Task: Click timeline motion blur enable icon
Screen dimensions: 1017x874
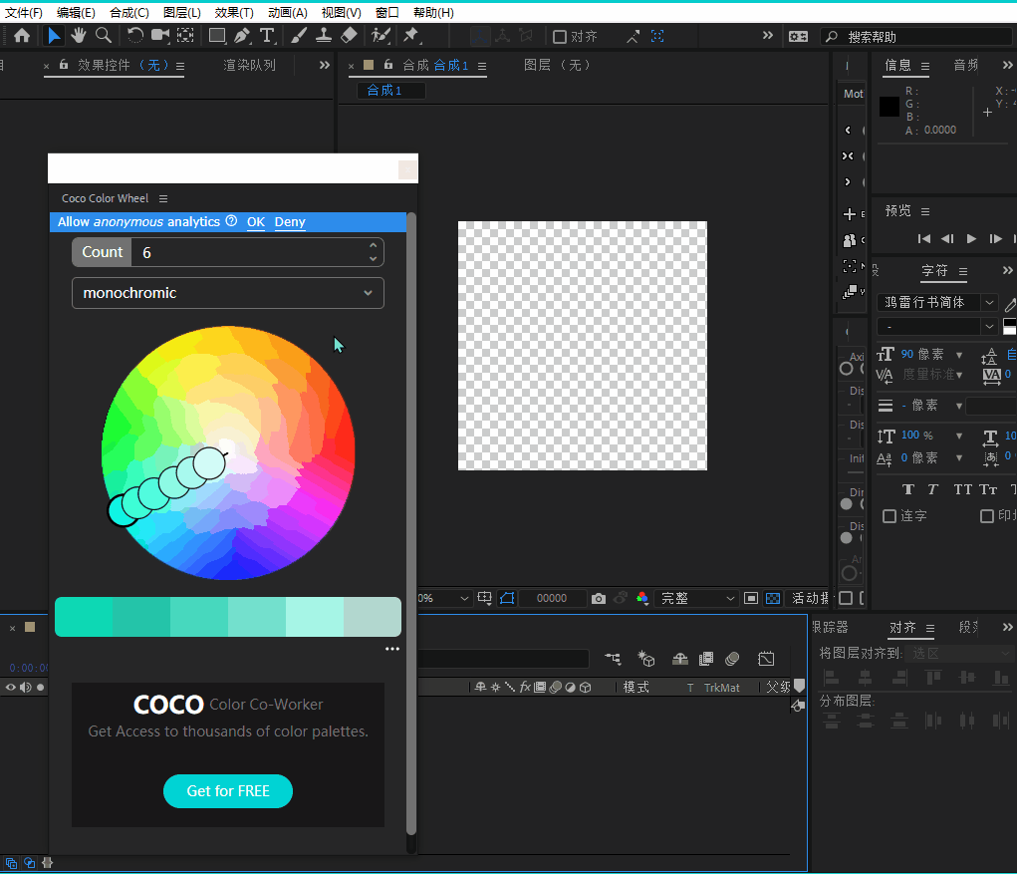Action: pyautogui.click(x=732, y=659)
